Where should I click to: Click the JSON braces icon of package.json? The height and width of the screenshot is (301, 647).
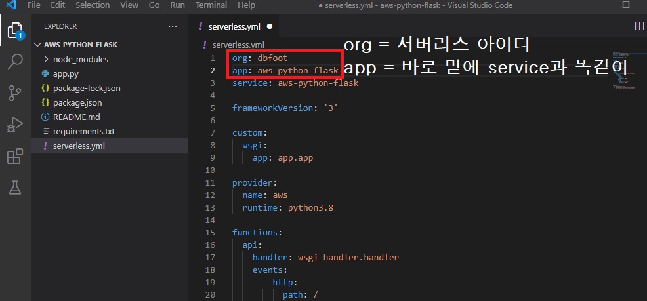click(x=45, y=103)
